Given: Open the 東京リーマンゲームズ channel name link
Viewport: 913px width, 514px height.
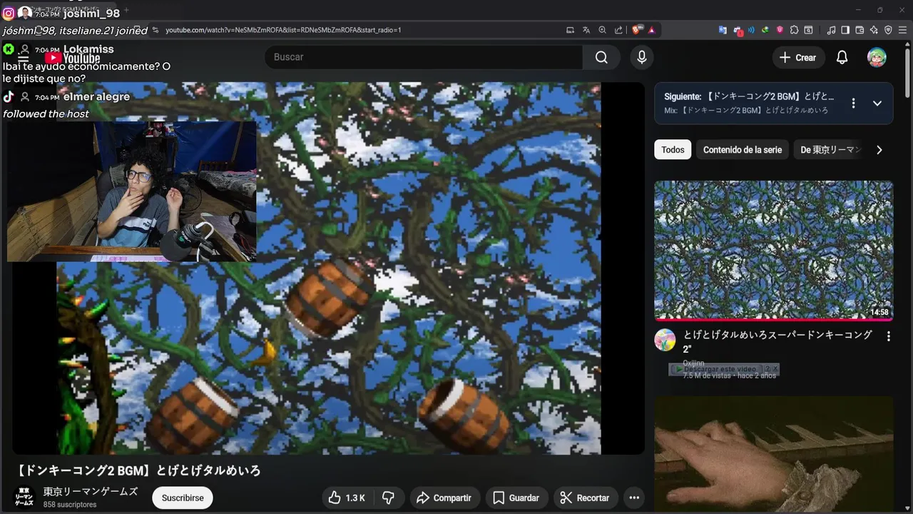Looking at the screenshot, I should tap(91, 492).
